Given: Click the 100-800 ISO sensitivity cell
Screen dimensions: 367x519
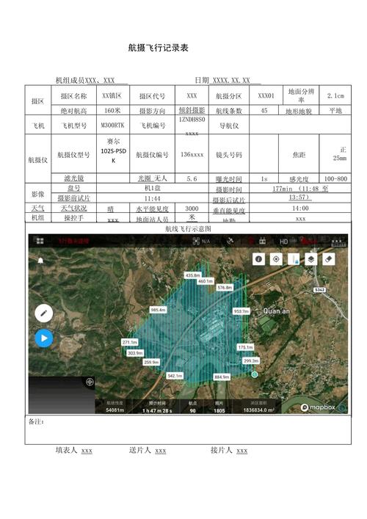Looking at the screenshot, I should (x=335, y=178).
